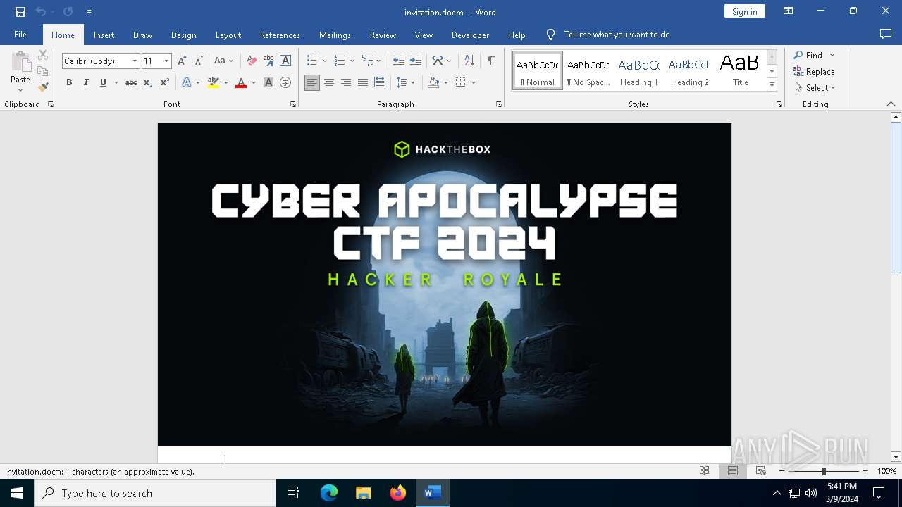This screenshot has height=507, width=902.
Task: Click the Sort icon
Action: point(469,61)
